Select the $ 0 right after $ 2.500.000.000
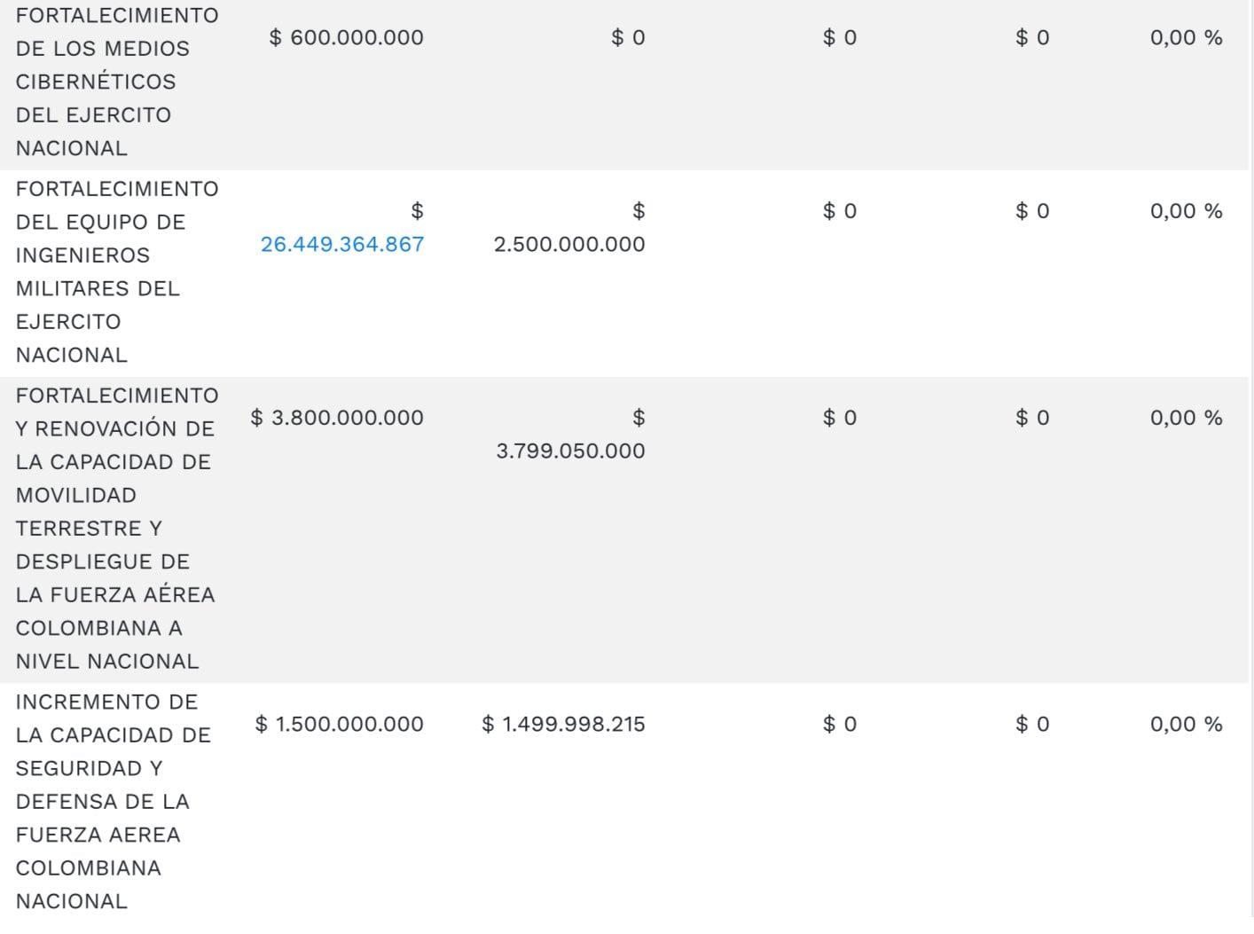This screenshot has height=934, width=1254. 839,211
